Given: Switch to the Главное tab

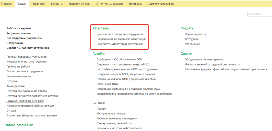Looking at the screenshot, I should pyautogui.click(x=6, y=4).
